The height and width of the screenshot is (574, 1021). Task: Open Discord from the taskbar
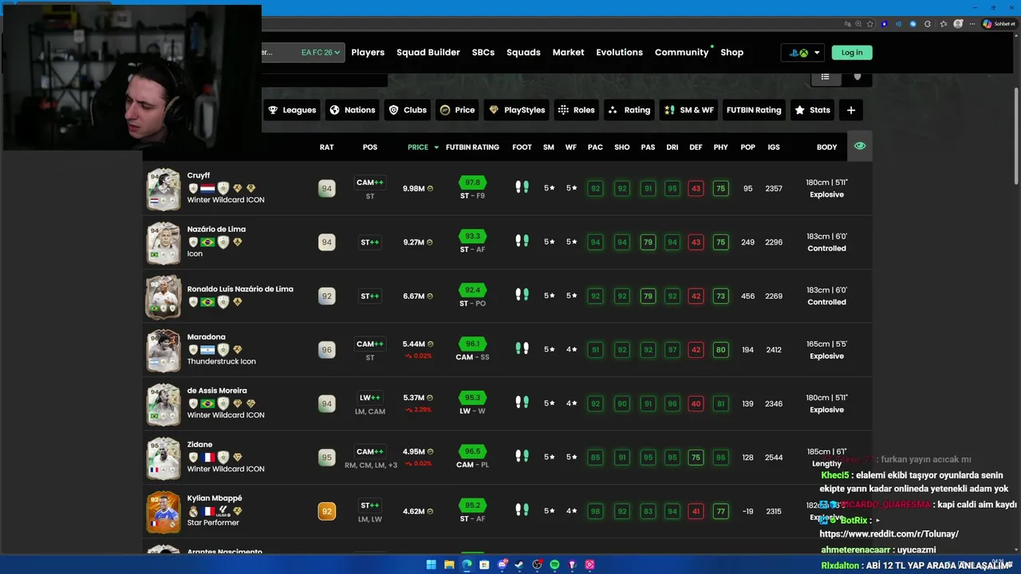(x=503, y=564)
